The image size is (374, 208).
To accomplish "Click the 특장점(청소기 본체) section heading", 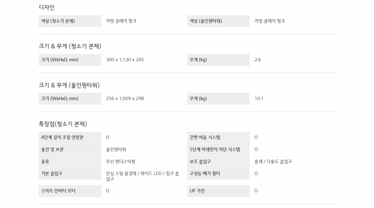I will click(63, 124).
